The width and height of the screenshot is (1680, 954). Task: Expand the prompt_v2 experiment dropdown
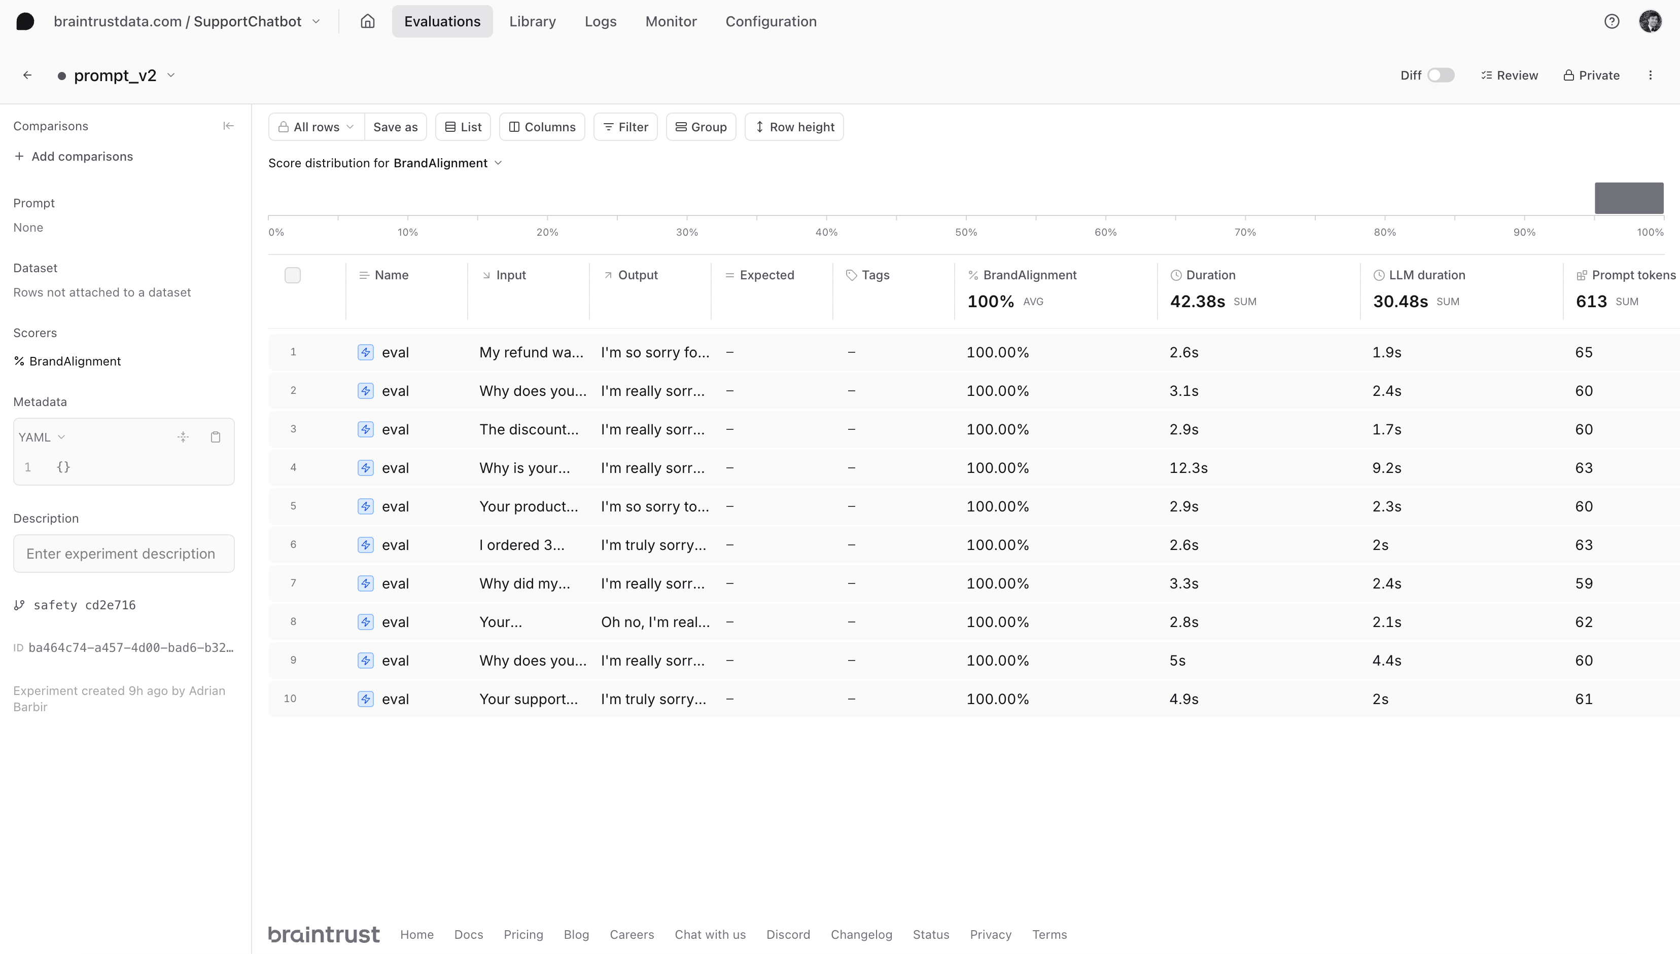171,76
